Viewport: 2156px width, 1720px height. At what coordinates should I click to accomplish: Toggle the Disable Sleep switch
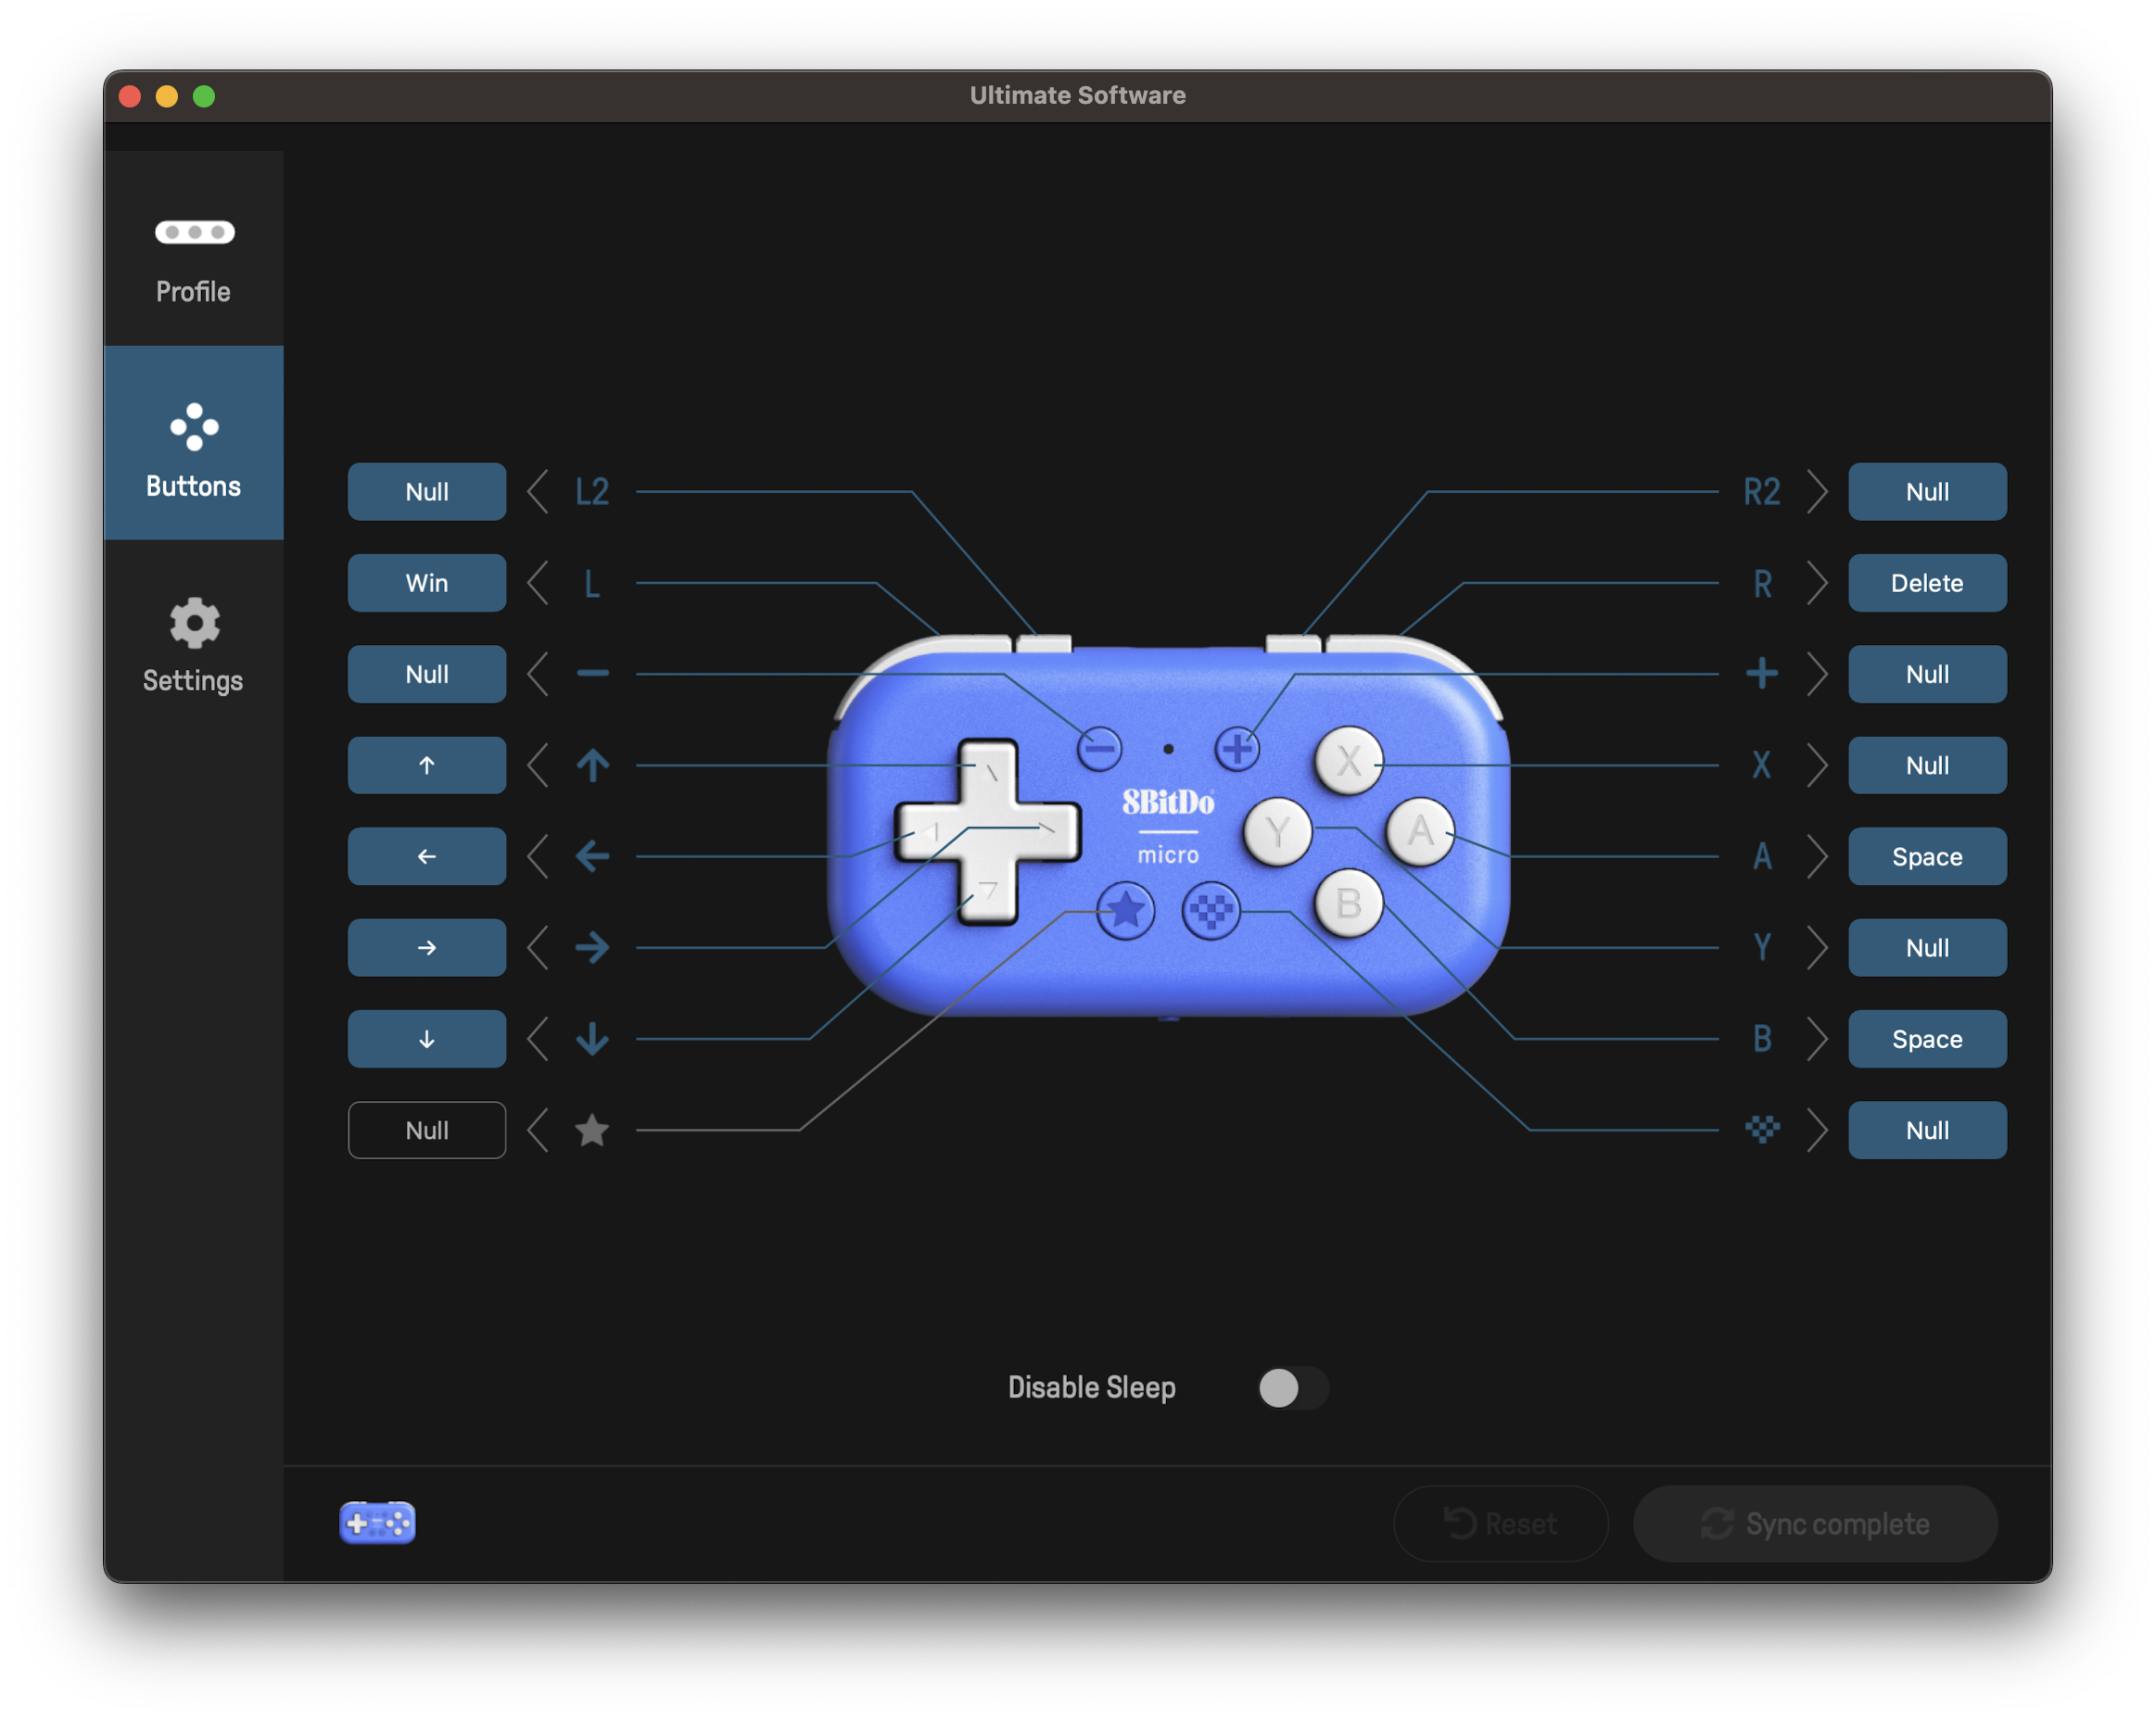[1292, 1388]
